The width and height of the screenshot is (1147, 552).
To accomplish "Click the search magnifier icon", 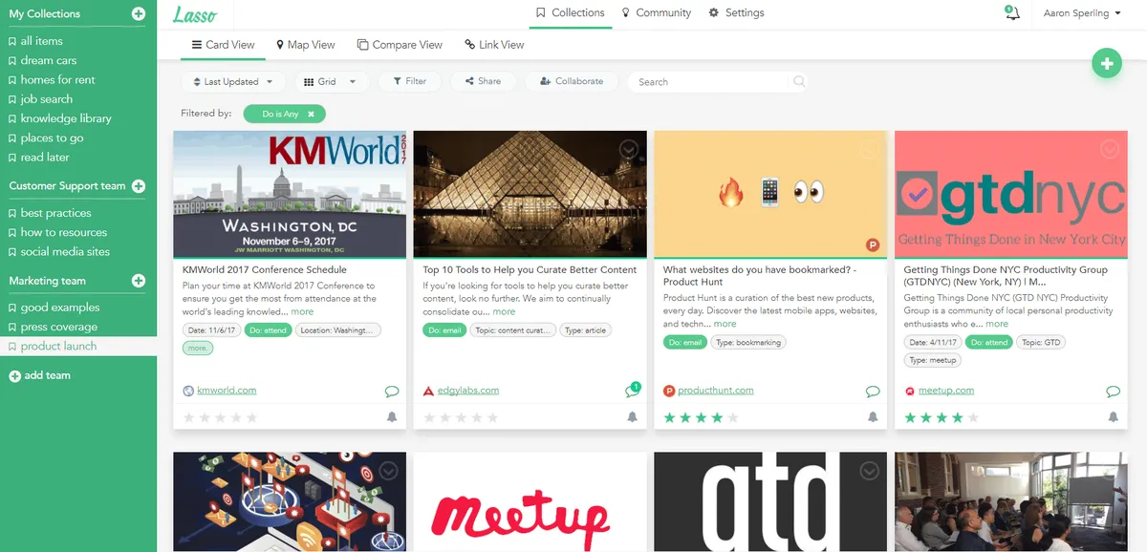I will point(798,82).
